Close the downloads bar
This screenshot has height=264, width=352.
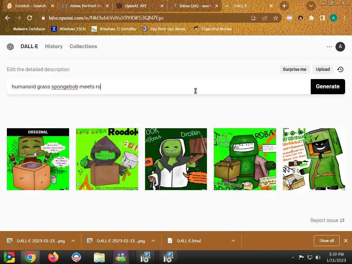346,241
